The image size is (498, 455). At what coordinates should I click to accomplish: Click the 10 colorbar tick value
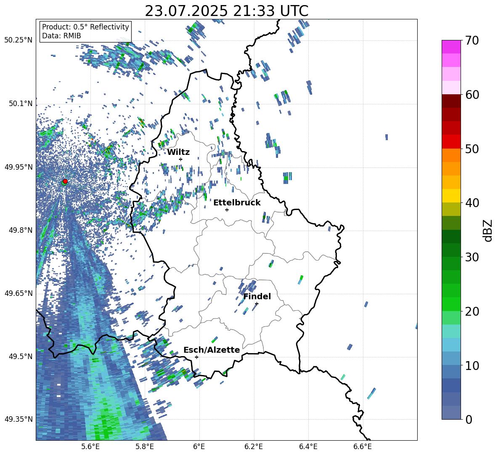point(472,365)
